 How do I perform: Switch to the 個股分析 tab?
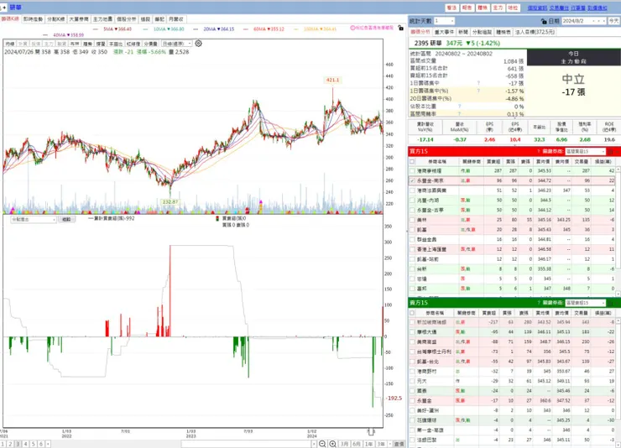127,19
